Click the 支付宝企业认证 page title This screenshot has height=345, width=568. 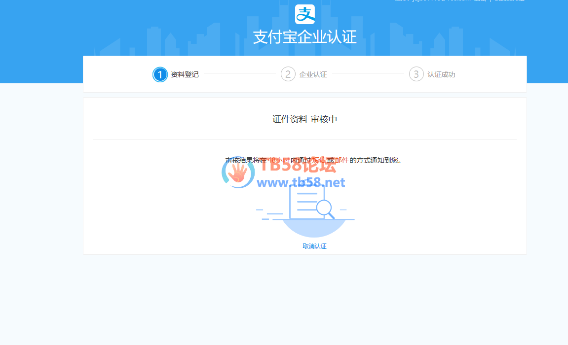tap(304, 37)
